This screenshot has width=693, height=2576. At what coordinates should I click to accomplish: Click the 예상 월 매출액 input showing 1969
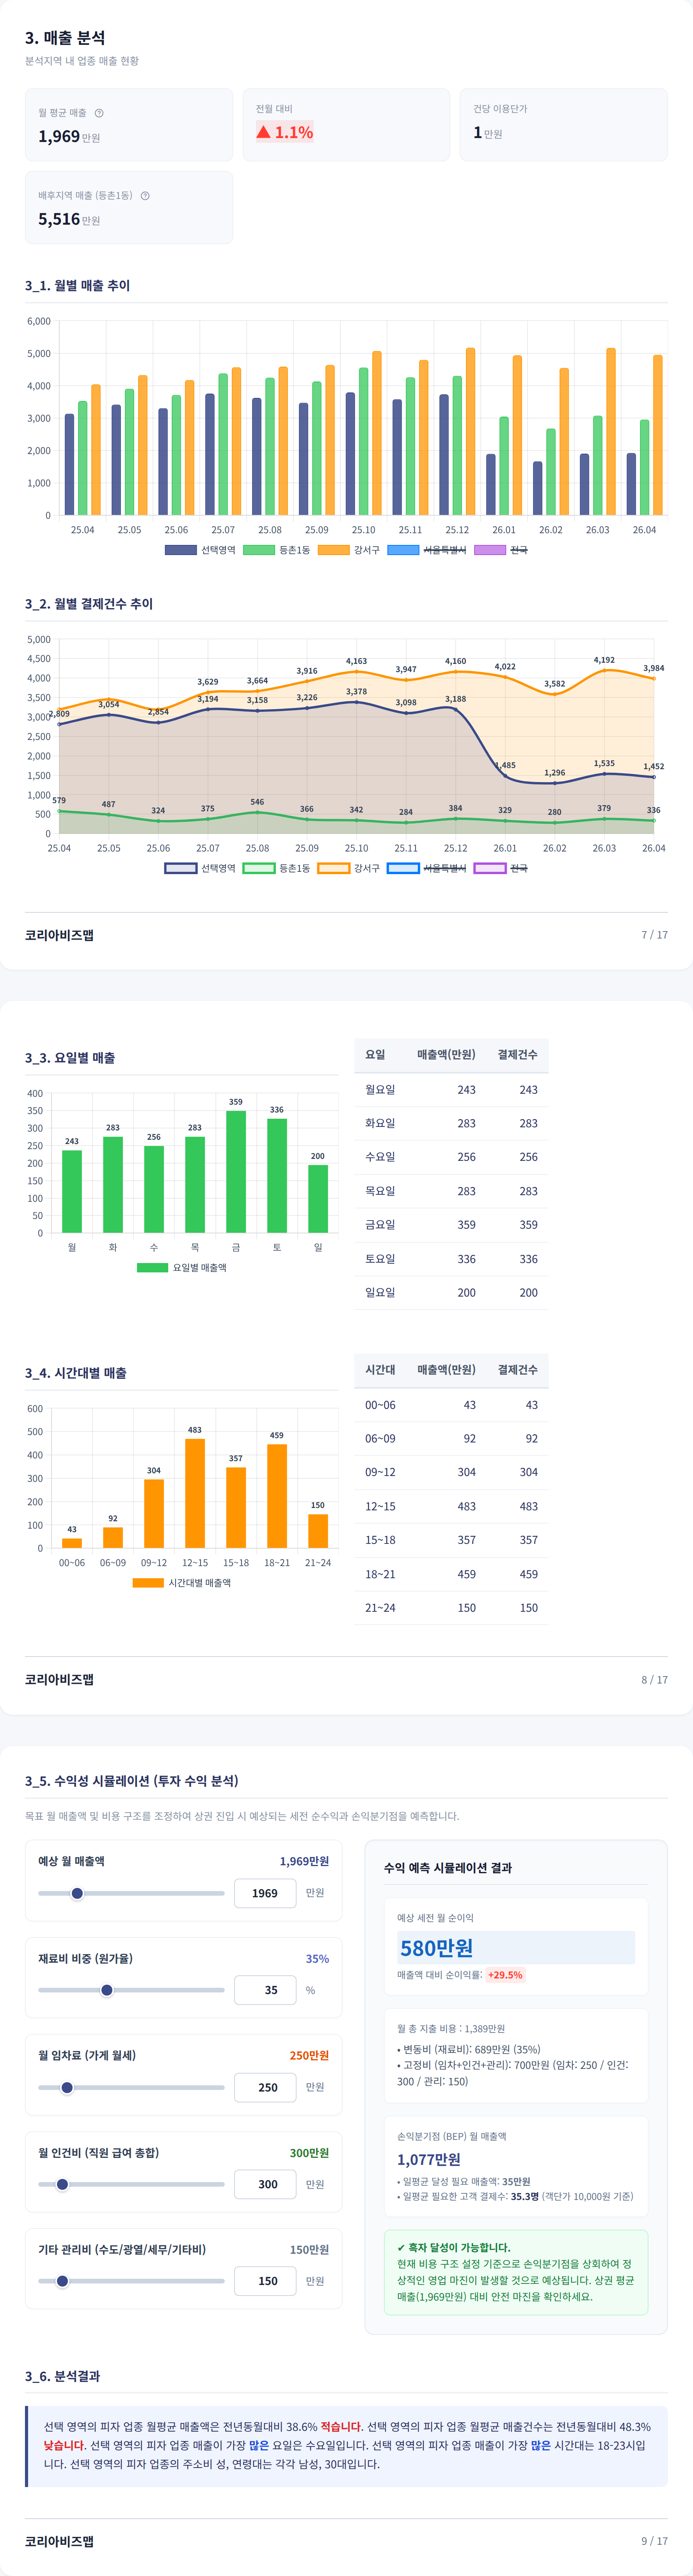[x=265, y=1893]
